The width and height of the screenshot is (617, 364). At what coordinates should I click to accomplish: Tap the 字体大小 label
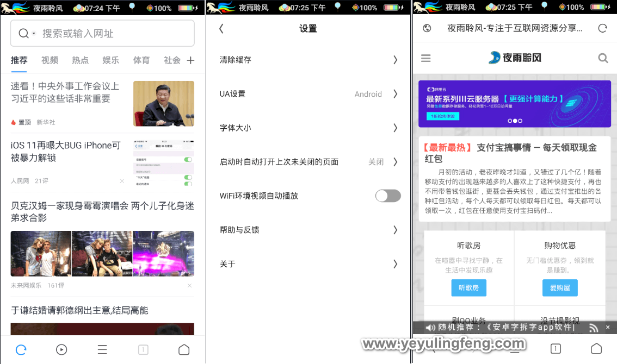[235, 128]
